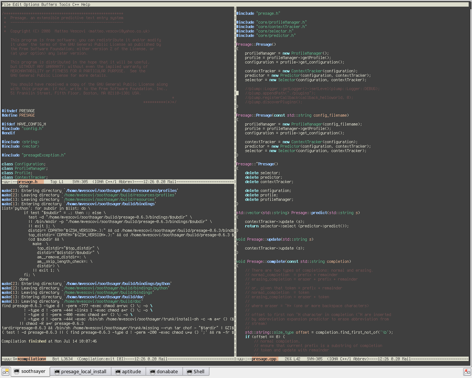472x378 pixels.
Task: Click (Compilation:exit [0]) in the mode line
Action: coord(101,359)
